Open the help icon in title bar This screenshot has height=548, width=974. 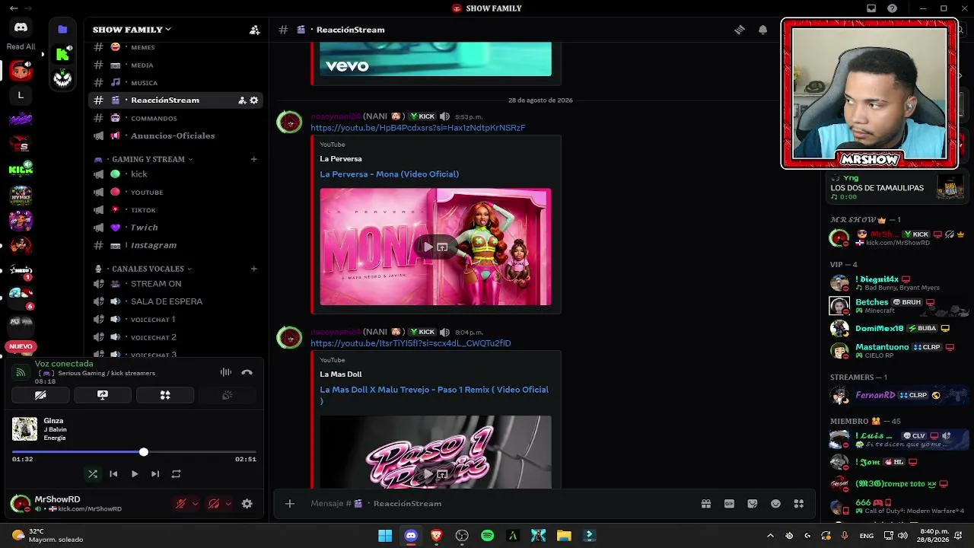[893, 8]
